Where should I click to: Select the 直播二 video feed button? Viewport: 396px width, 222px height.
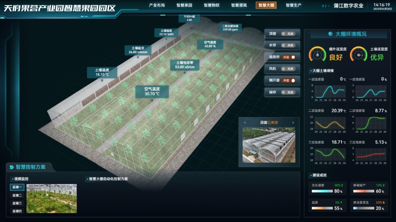17,195
